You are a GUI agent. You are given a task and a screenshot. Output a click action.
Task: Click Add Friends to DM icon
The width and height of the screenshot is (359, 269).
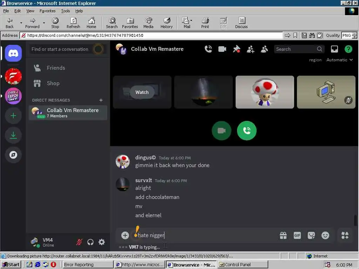tap(250, 49)
